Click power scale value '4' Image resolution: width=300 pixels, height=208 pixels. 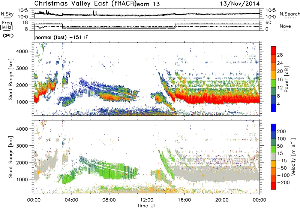[278, 104]
